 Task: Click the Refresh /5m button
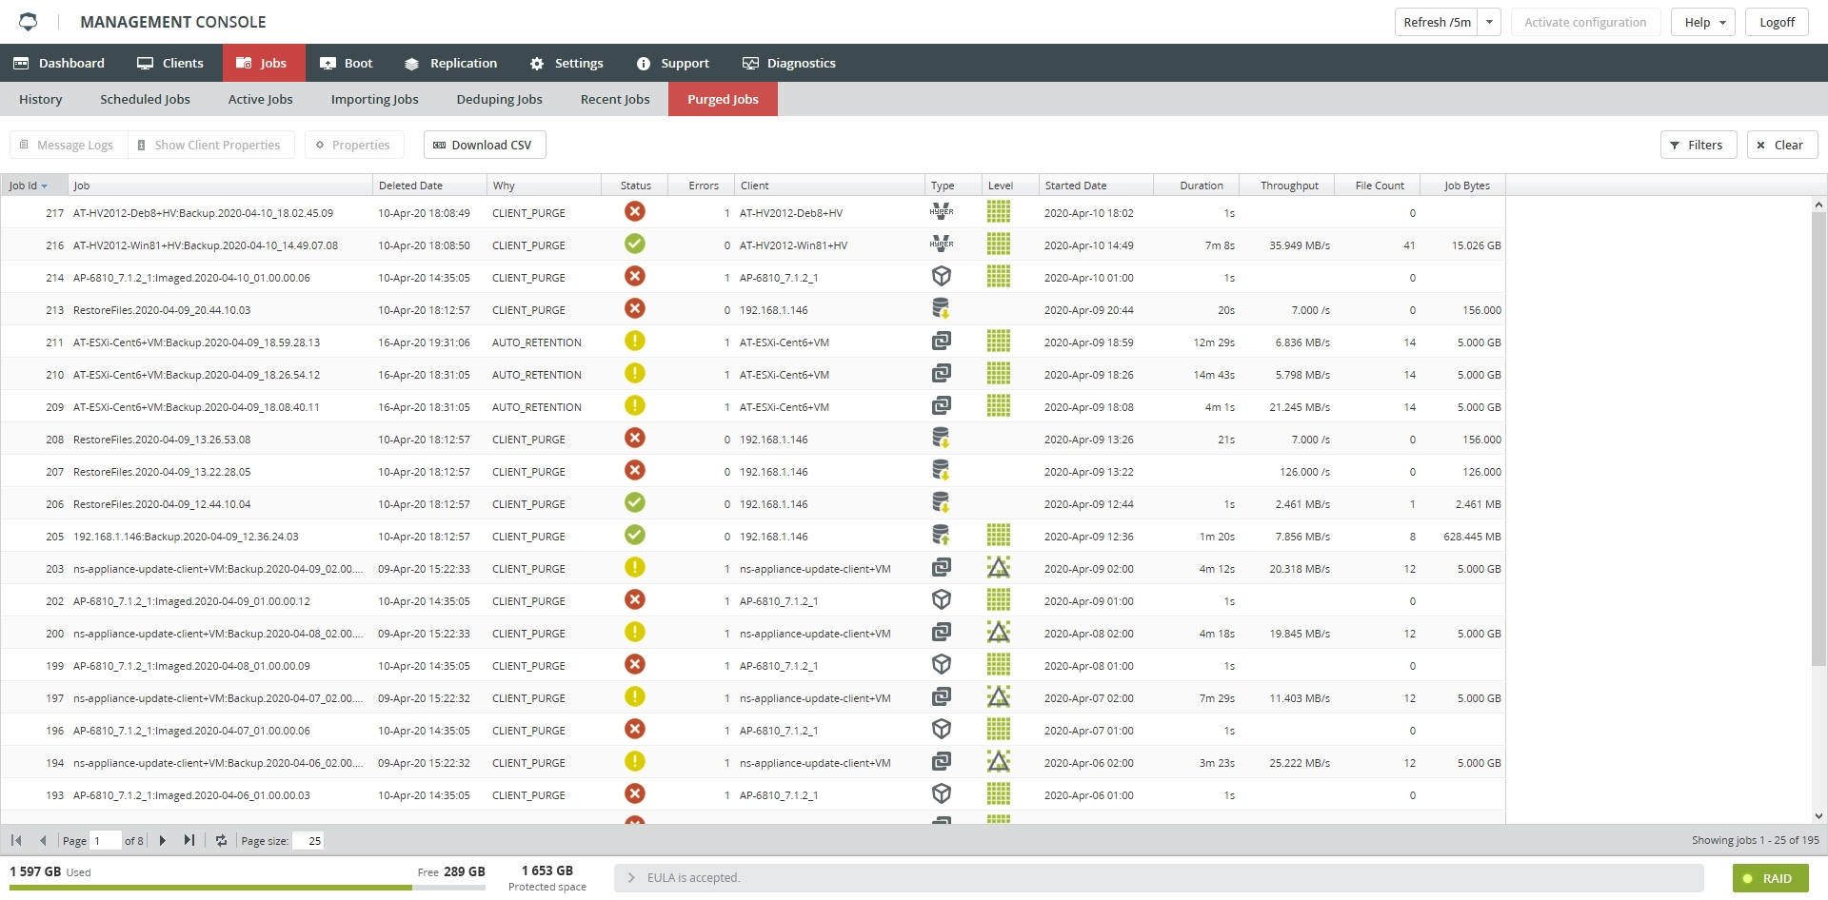[1437, 22]
